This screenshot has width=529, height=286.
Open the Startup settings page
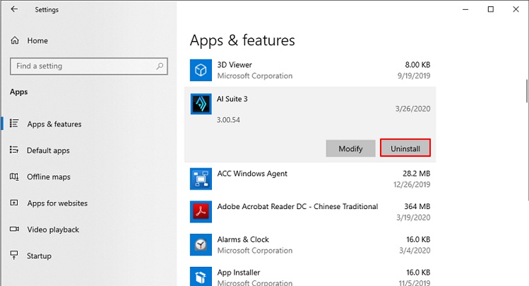(x=39, y=256)
